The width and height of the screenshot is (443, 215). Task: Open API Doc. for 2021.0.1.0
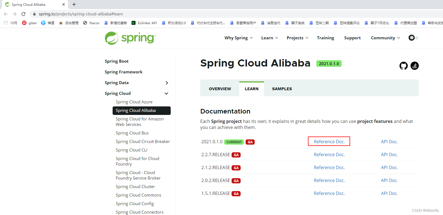click(x=389, y=142)
